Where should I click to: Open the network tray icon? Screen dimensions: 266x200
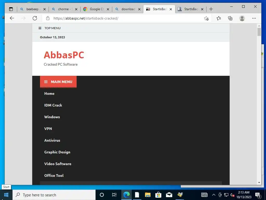pos(226,195)
